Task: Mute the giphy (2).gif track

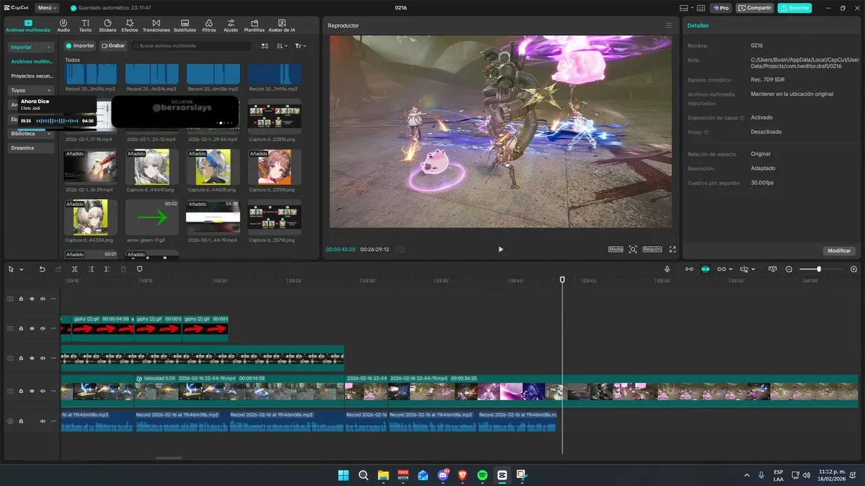Action: [x=43, y=328]
